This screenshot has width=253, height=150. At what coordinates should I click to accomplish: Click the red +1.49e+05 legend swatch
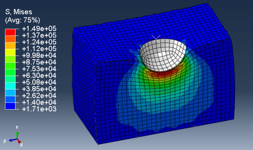[10, 32]
